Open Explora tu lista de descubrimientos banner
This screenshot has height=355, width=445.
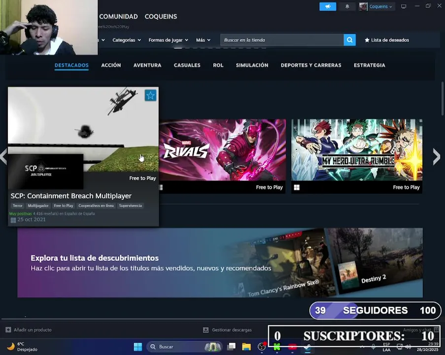220,263
